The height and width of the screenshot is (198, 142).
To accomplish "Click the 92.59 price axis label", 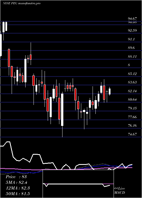I will tap(132, 31).
